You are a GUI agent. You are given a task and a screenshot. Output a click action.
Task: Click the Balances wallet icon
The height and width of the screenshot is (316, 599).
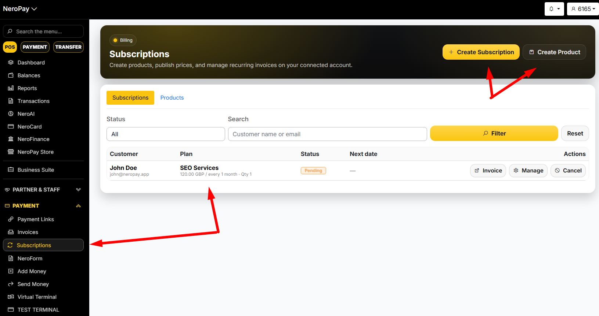(11, 75)
